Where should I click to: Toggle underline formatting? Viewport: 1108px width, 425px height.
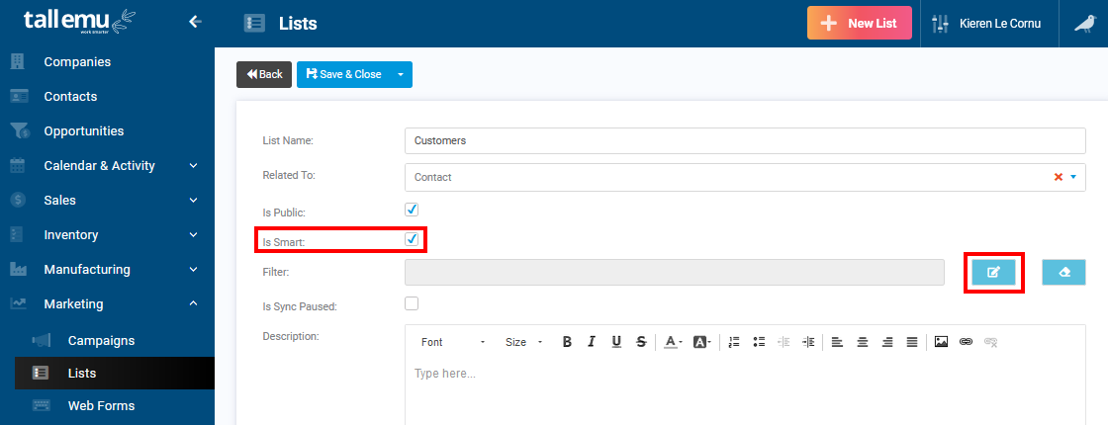(x=616, y=342)
